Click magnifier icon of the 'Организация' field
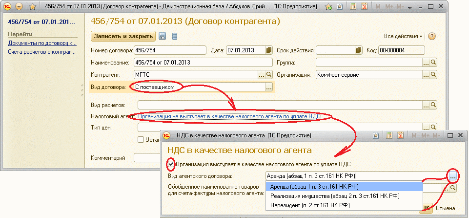Image resolution: width=469 pixels, height=218 pixels. pos(433,75)
